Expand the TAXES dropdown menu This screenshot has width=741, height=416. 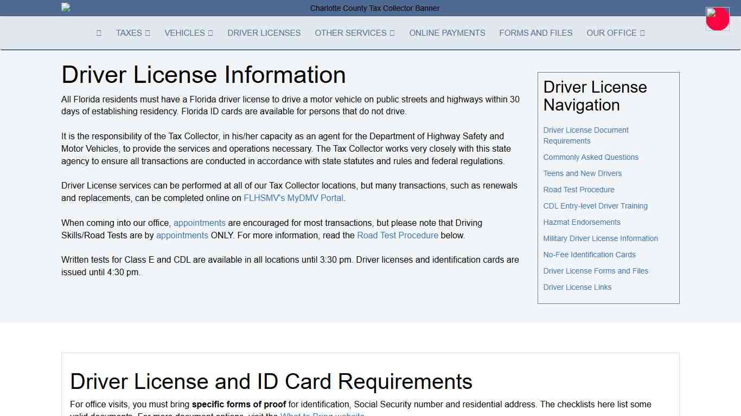click(x=132, y=33)
